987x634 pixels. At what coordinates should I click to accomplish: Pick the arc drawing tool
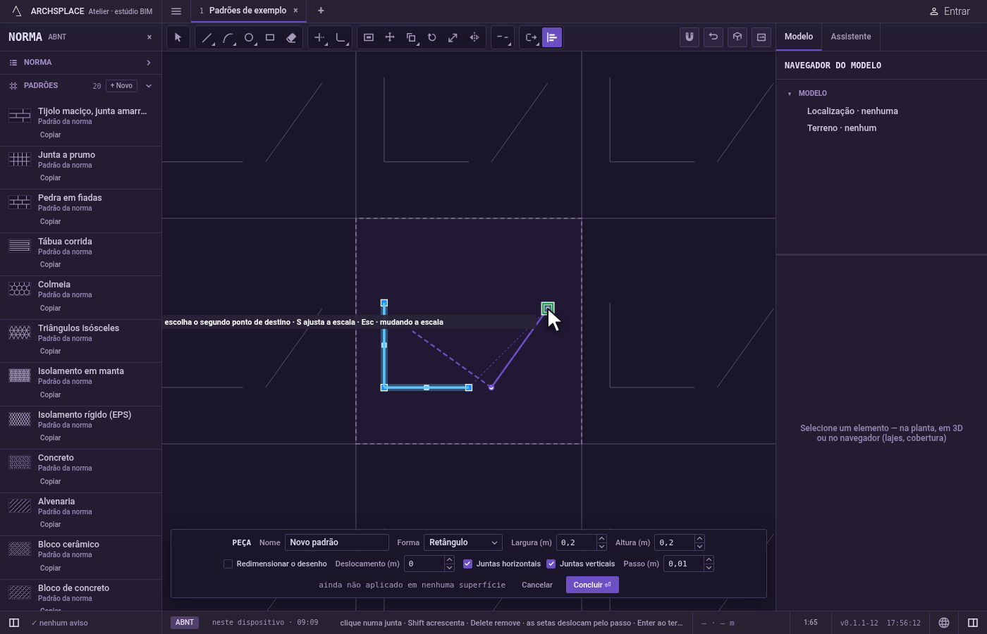(228, 37)
